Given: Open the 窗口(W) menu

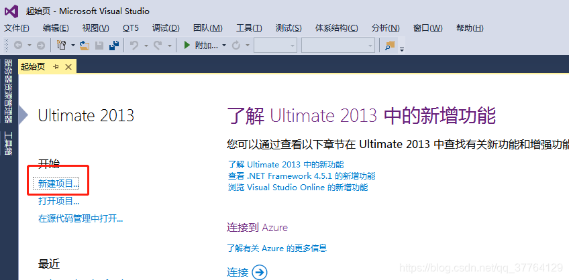Looking at the screenshot, I should (x=428, y=28).
